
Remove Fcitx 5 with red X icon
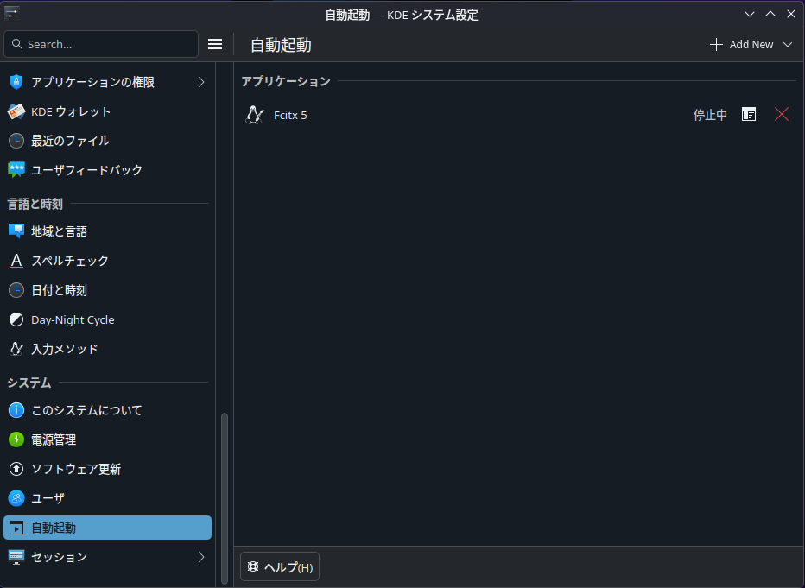(x=782, y=115)
